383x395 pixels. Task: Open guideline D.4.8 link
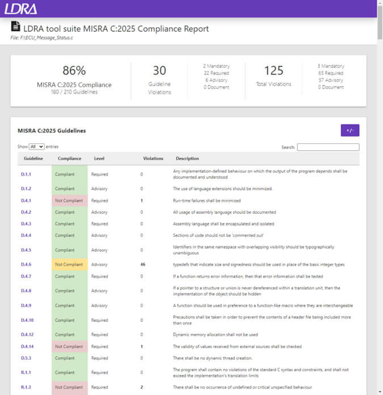26,291
